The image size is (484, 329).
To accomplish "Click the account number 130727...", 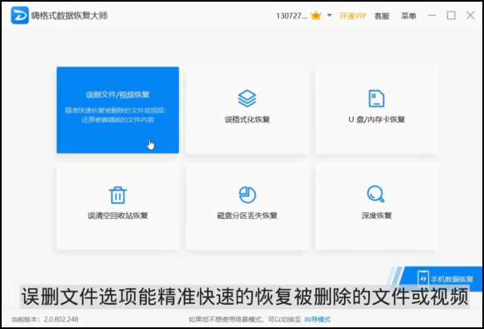I will 292,16.
